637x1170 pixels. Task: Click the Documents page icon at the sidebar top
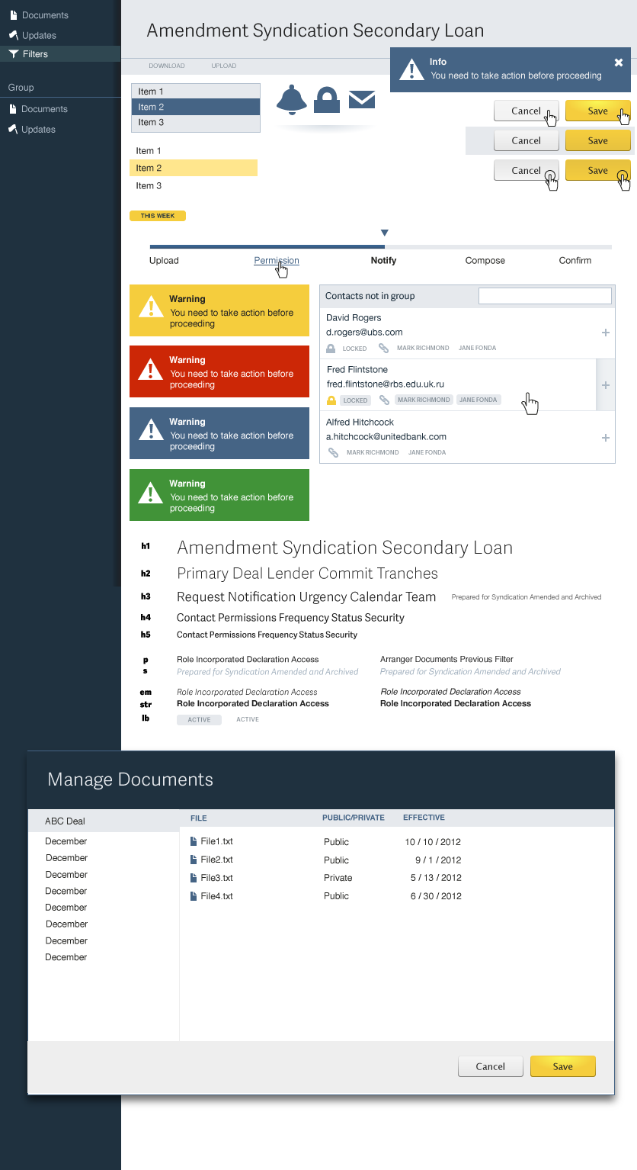(x=13, y=15)
